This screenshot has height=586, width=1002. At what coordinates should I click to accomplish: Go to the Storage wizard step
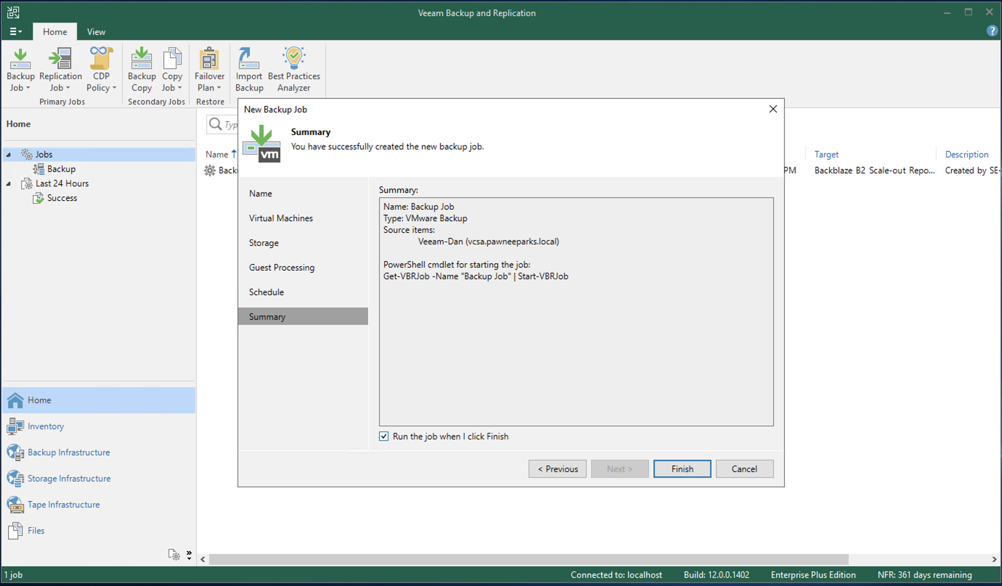coord(264,243)
